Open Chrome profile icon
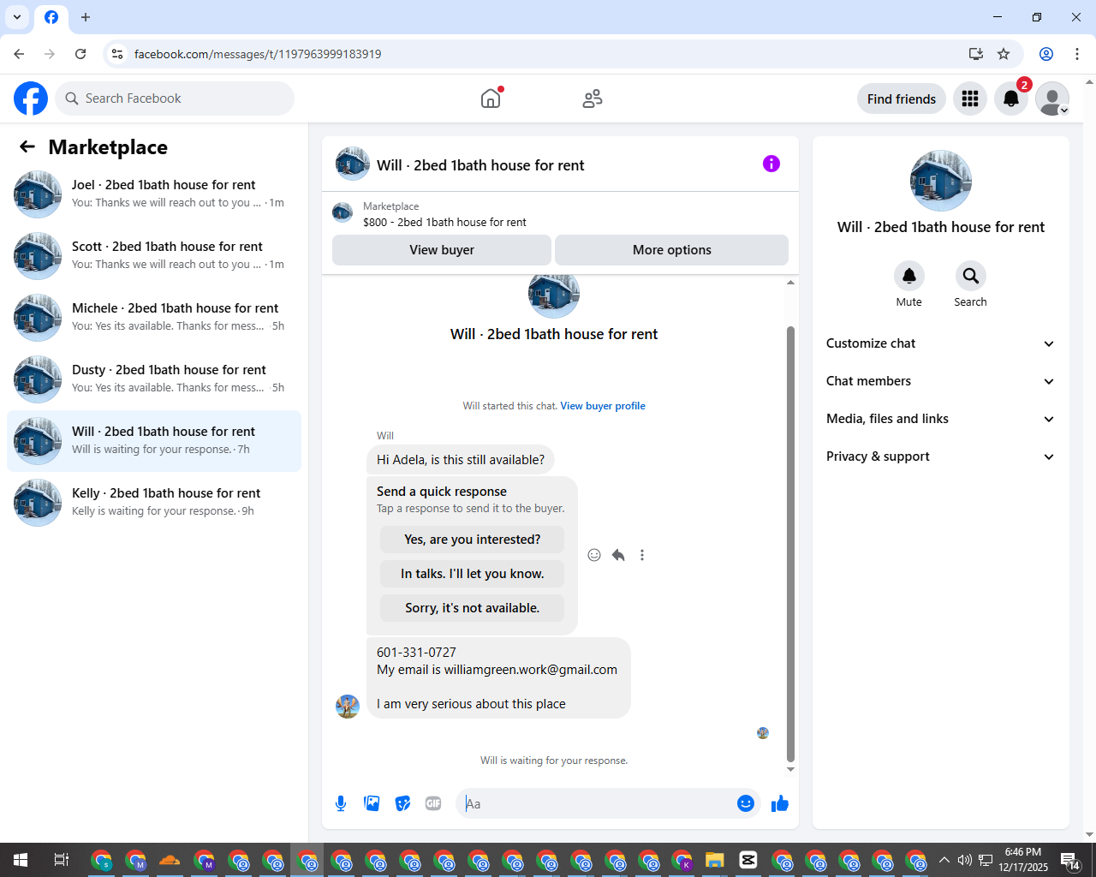This screenshot has height=877, width=1096. 1046,54
